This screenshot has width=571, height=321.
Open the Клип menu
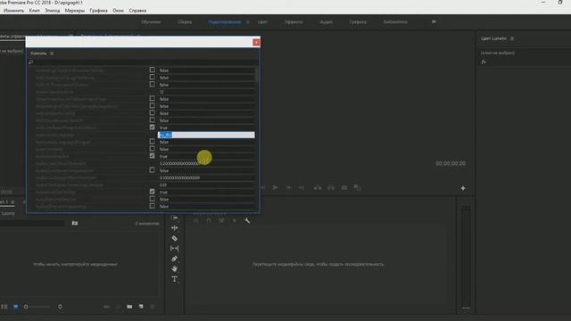[35, 11]
